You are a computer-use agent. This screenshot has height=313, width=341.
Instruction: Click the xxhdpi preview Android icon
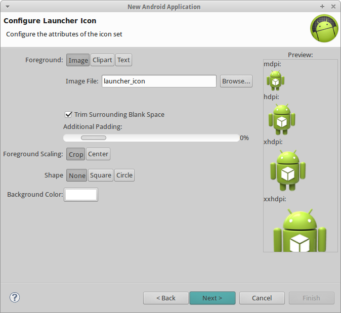(x=300, y=231)
